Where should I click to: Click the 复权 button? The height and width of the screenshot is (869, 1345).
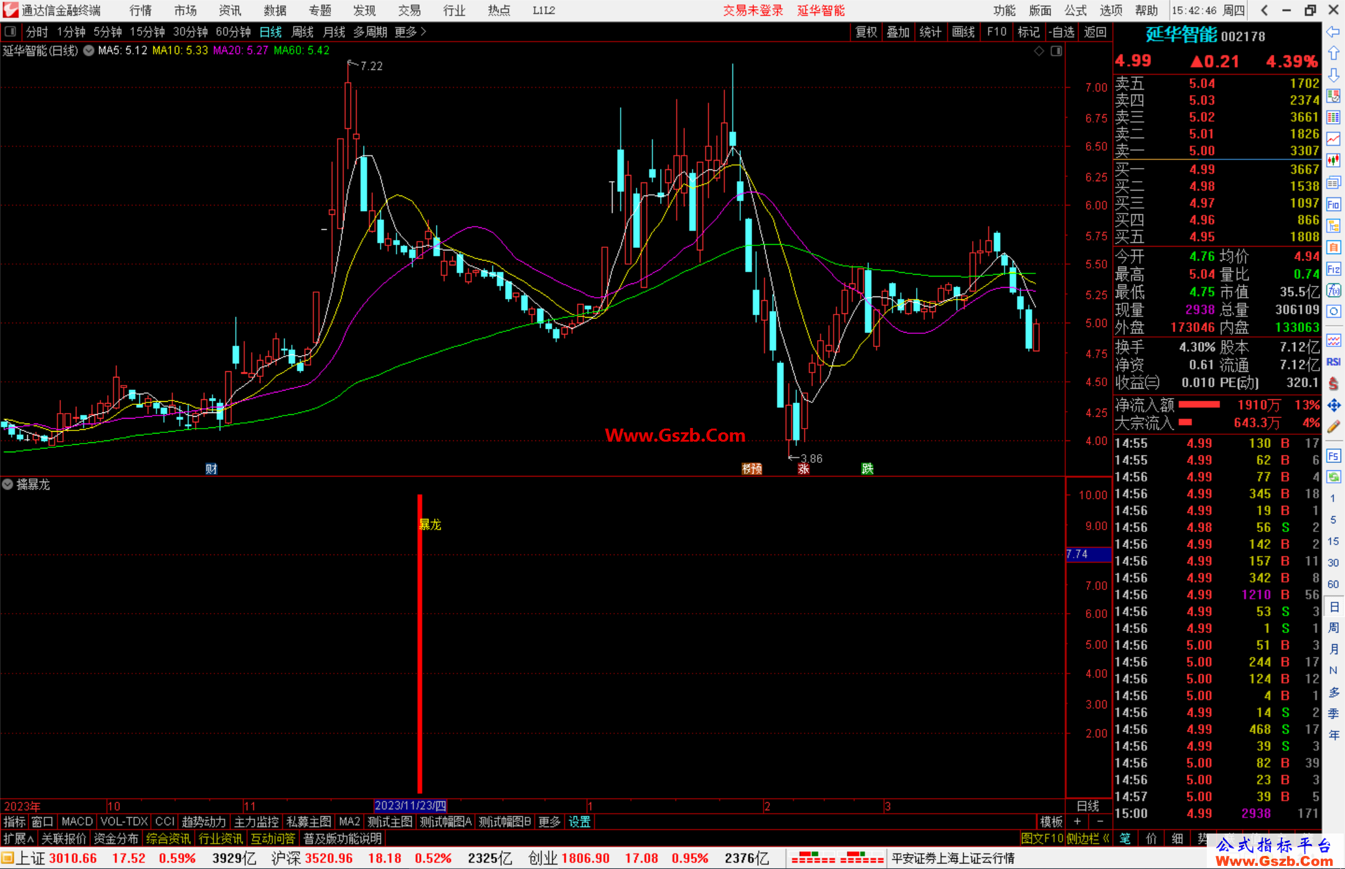click(x=866, y=32)
